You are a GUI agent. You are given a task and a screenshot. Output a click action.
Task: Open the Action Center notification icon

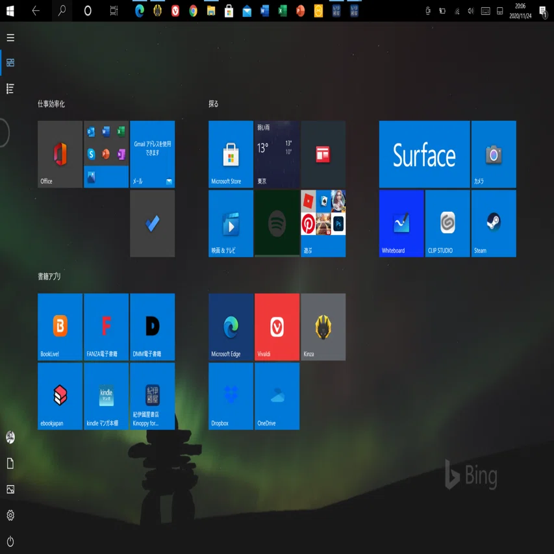544,12
